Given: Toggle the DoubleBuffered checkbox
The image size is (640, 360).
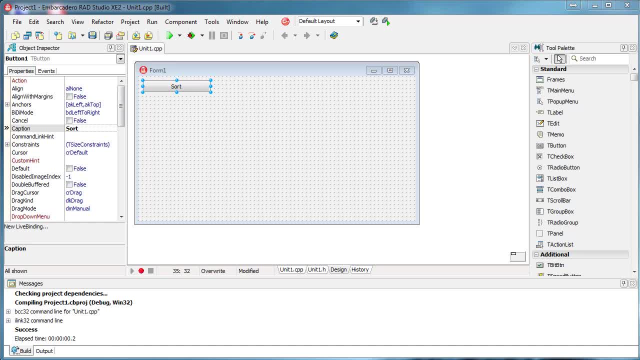Looking at the screenshot, I should [69, 184].
